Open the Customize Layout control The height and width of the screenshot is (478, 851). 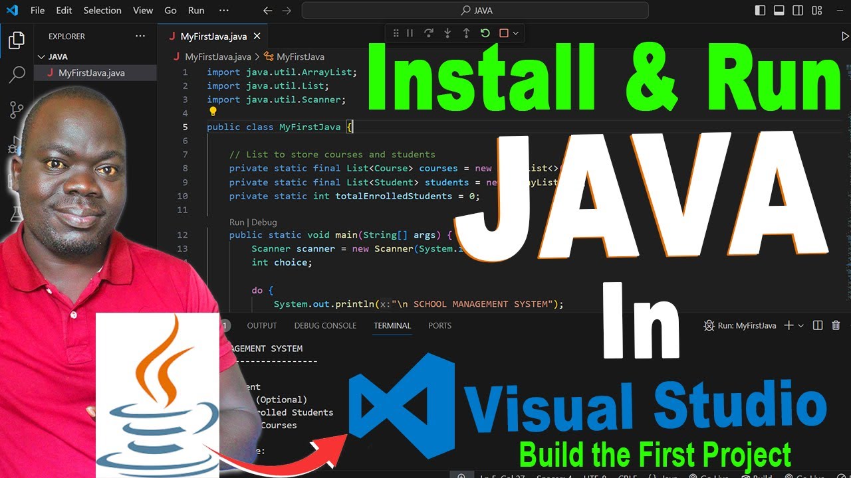click(x=817, y=11)
